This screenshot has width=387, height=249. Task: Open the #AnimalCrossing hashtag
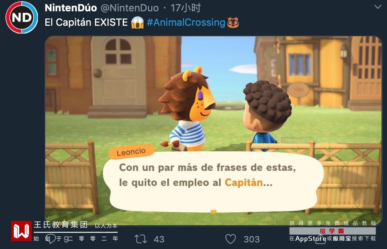point(186,22)
